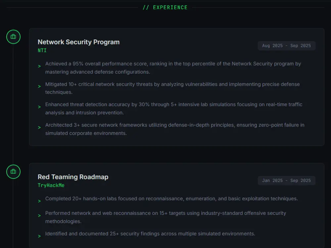Click arrow bullet before "Identified and documented"
The image size is (331, 248).
coord(39,236)
